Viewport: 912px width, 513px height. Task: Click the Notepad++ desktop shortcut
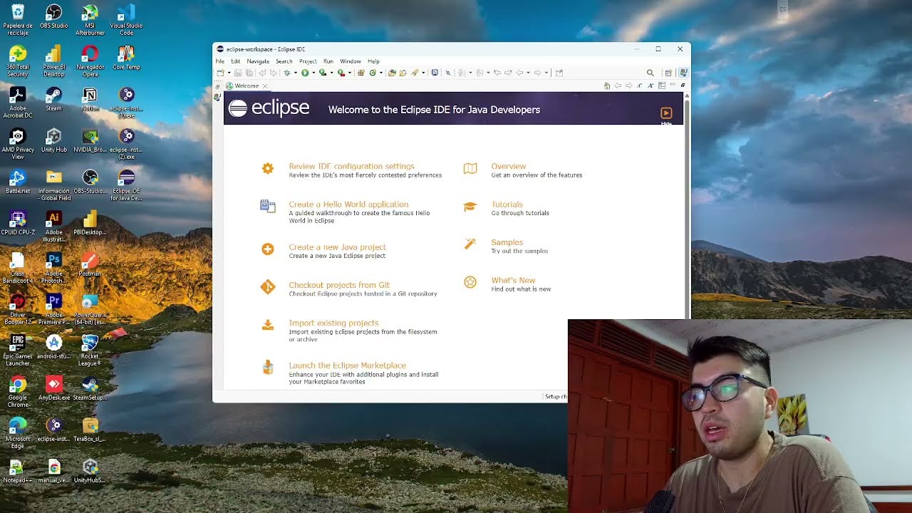18,470
